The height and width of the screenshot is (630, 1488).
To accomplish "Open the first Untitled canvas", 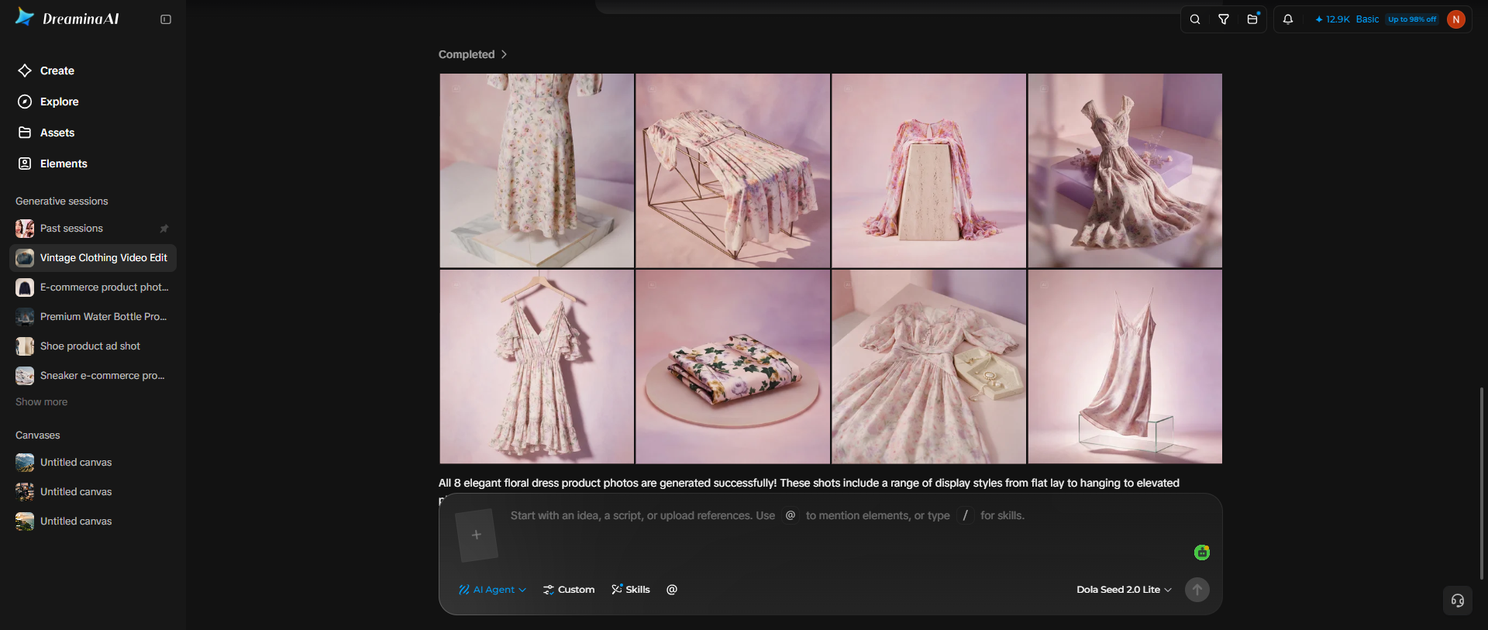I will point(93,463).
